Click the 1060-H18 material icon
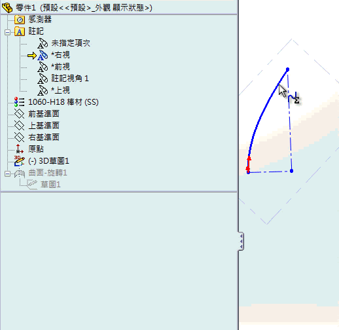 point(19,102)
